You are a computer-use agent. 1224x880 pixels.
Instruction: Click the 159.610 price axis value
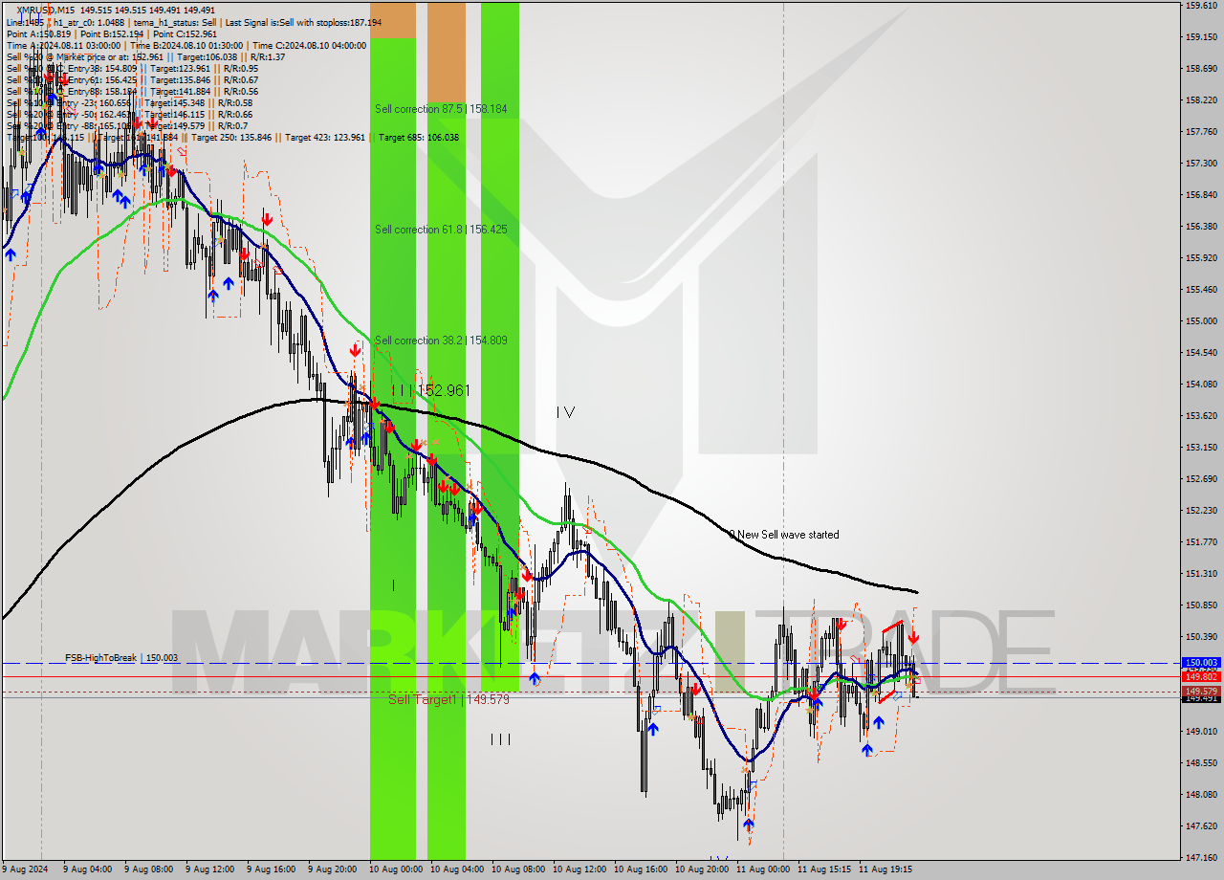[1201, 5]
